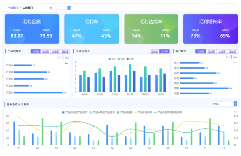Select 毛利额 tab in 客户排名

pos(201,51)
